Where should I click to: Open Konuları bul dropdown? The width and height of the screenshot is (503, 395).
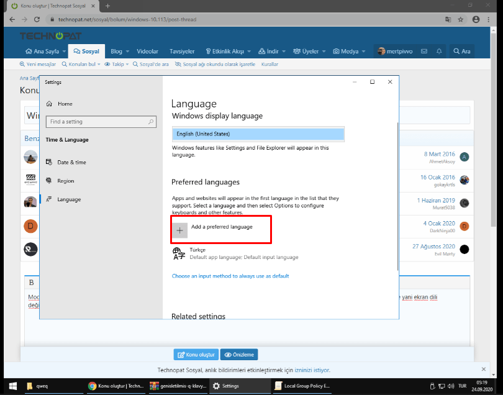click(x=81, y=64)
